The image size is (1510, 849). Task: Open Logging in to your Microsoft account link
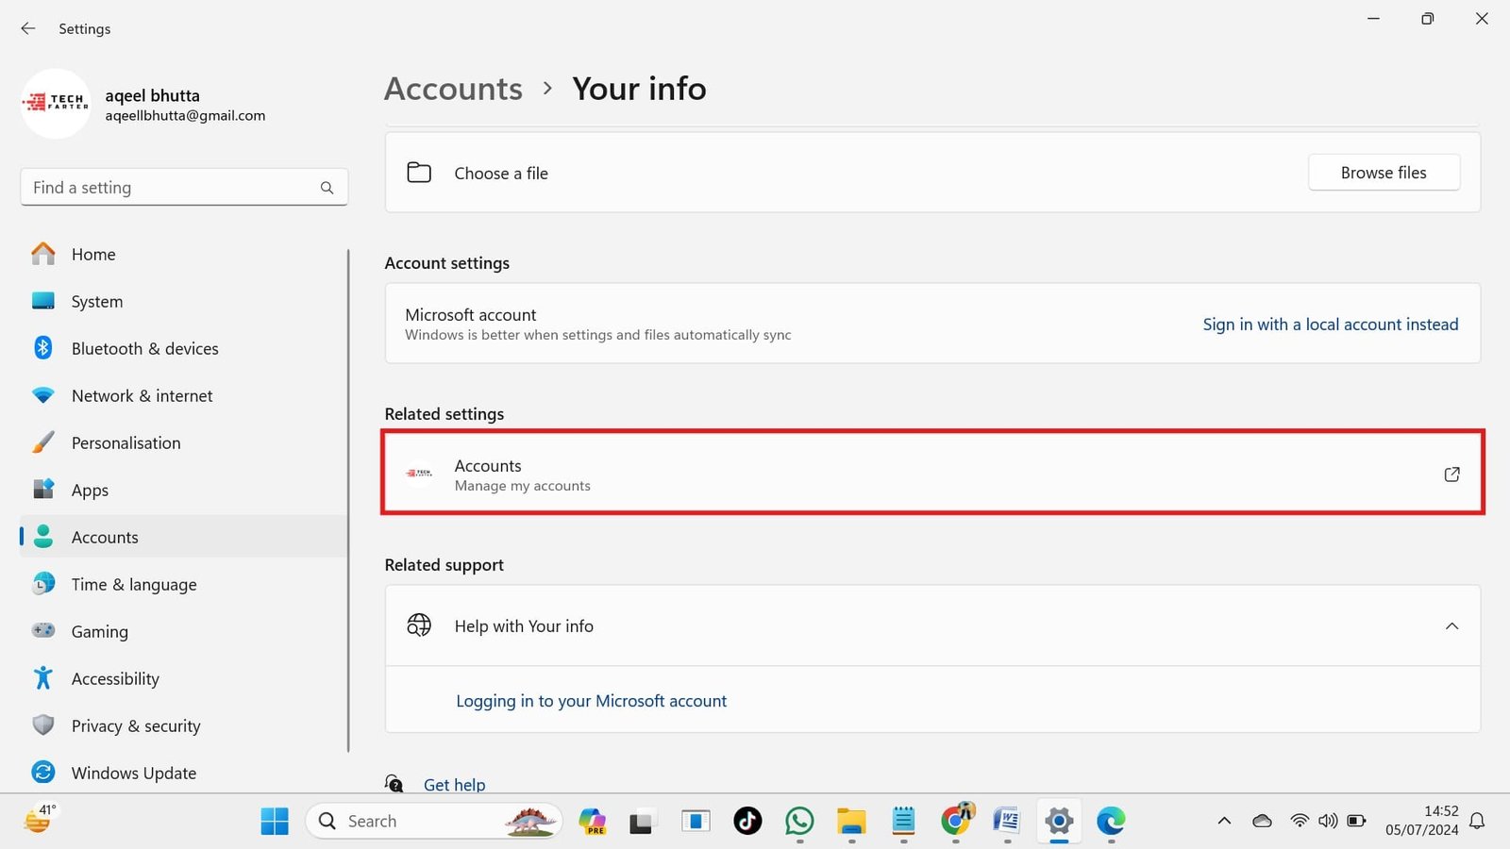coord(591,701)
